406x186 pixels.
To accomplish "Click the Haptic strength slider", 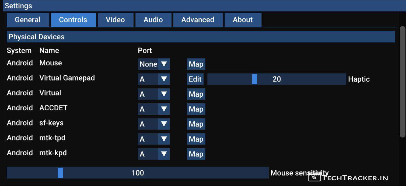I will [x=276, y=79].
